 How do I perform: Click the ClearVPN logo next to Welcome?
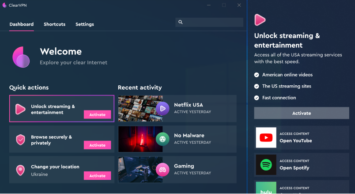tap(21, 57)
